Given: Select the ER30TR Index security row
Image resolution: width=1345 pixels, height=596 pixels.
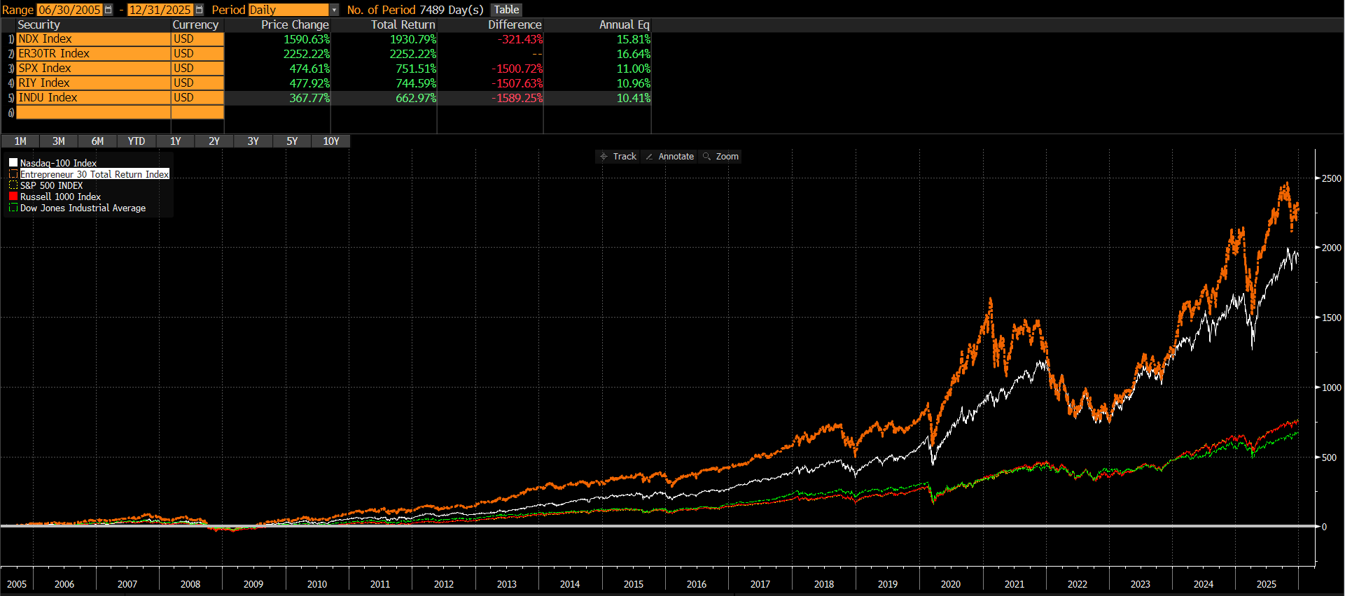Looking at the screenshot, I should [x=93, y=54].
